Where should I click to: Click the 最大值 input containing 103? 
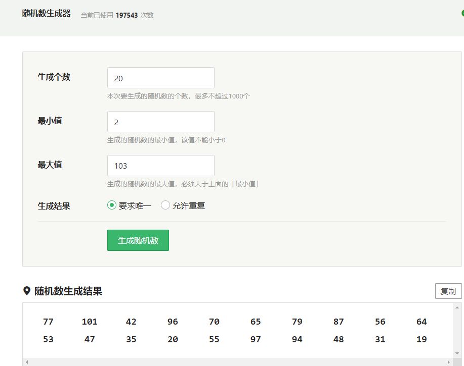(x=160, y=166)
